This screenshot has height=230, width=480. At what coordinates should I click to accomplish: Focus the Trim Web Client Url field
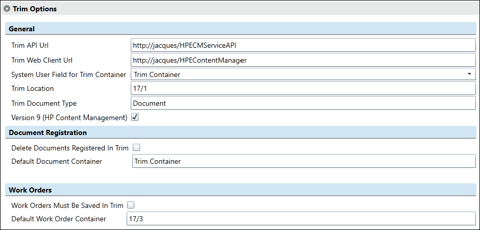click(x=303, y=60)
